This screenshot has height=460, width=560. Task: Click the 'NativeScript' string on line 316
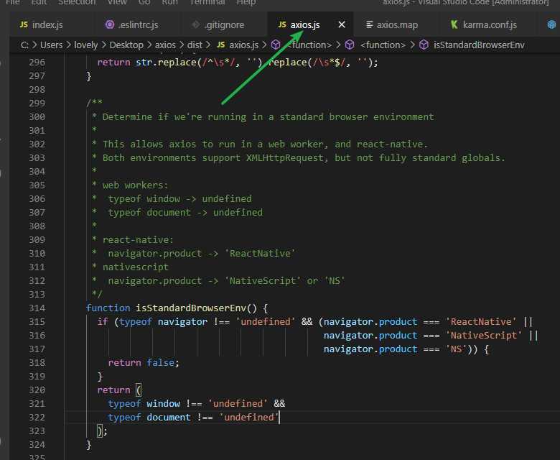tap(484, 335)
